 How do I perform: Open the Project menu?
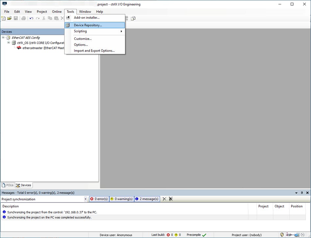(42, 12)
